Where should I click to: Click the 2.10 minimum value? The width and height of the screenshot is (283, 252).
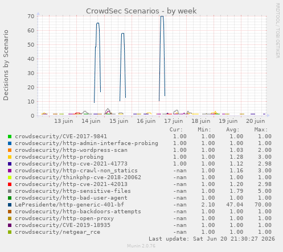(x=208, y=205)
